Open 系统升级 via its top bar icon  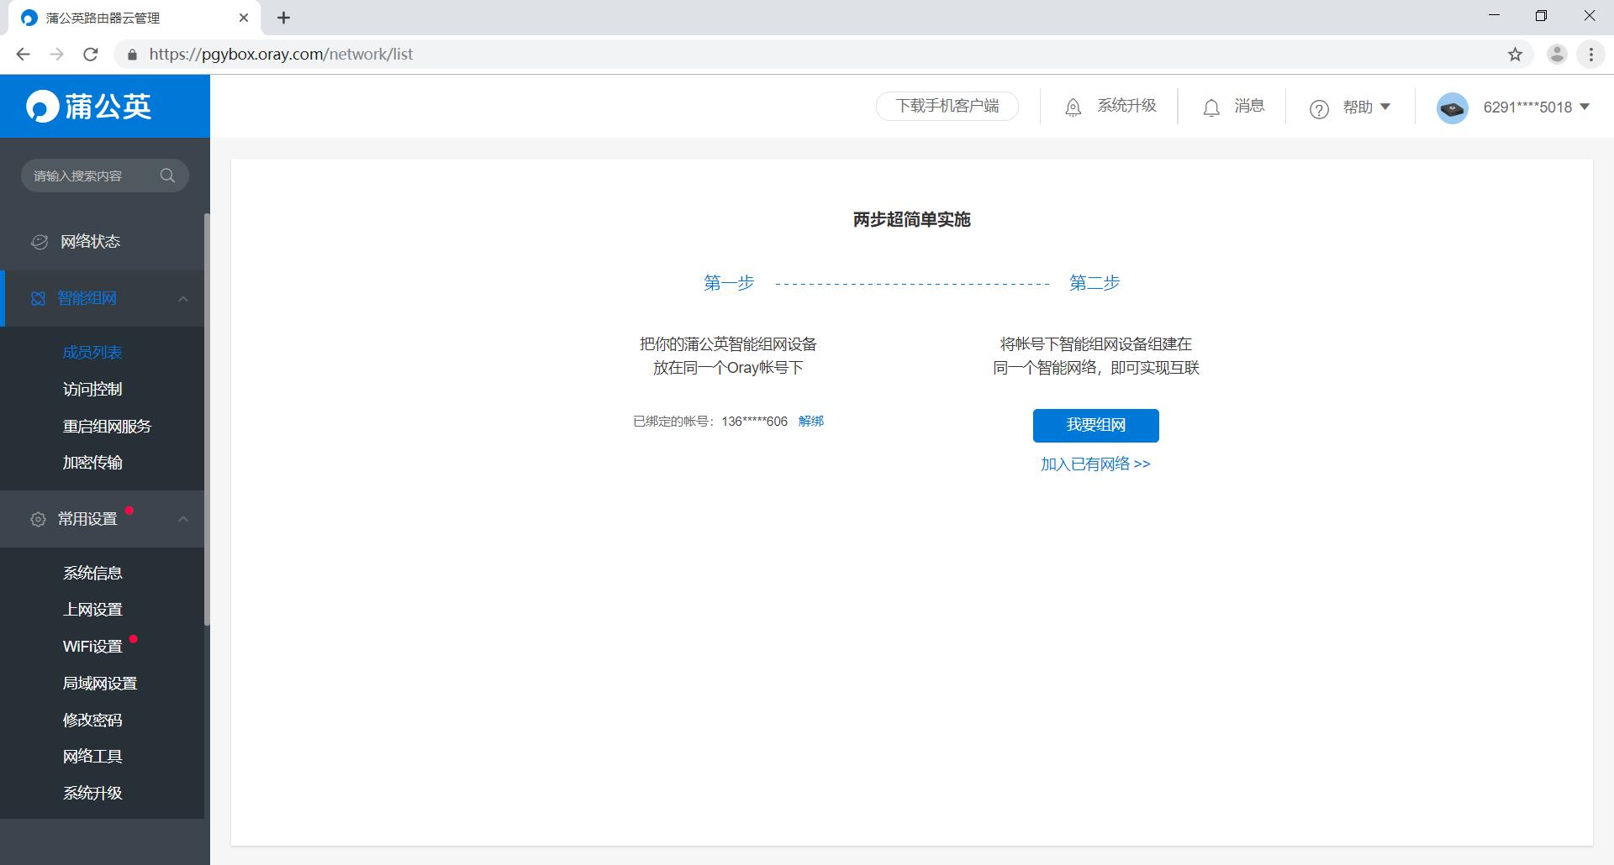1073,107
